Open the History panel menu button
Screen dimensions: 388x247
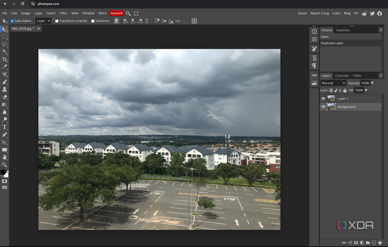[x=381, y=30]
